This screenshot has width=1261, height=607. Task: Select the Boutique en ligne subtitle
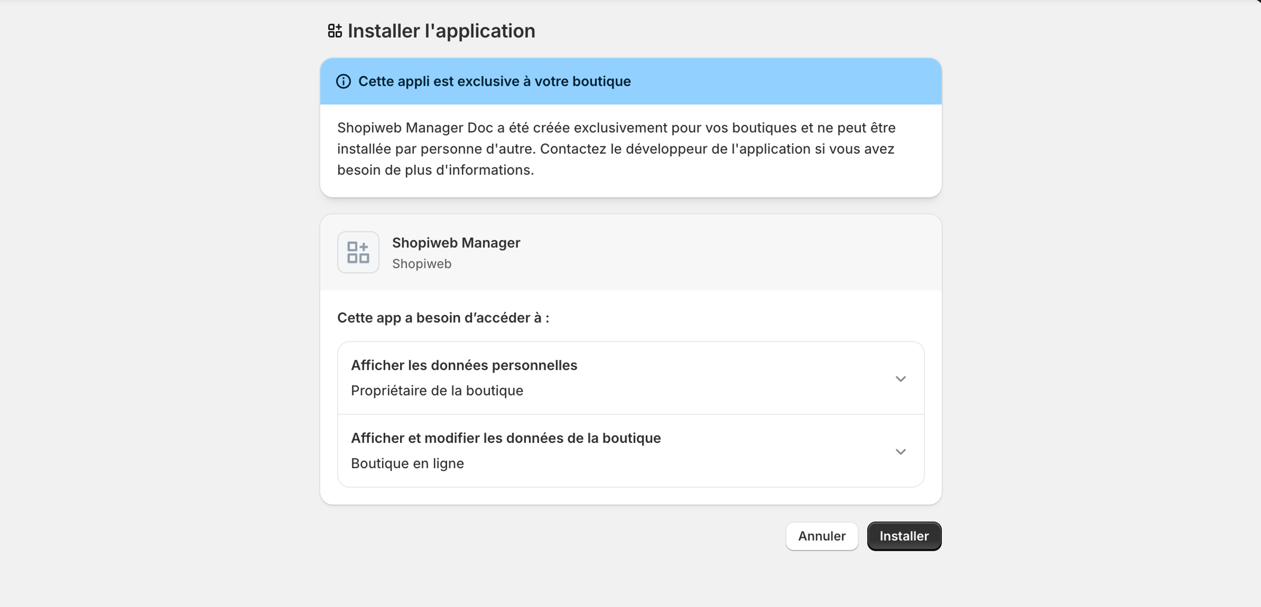click(x=407, y=463)
